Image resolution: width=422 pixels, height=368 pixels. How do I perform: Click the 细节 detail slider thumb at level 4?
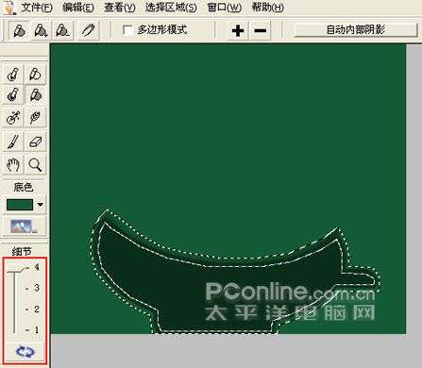15,268
